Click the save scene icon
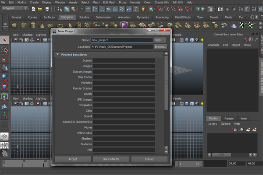This screenshot has height=175, width=263. pyautogui.click(x=47, y=9)
